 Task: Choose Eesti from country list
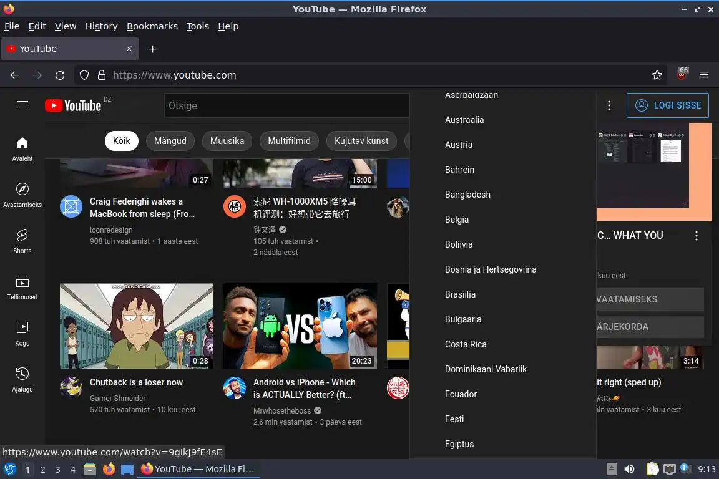pos(503,419)
